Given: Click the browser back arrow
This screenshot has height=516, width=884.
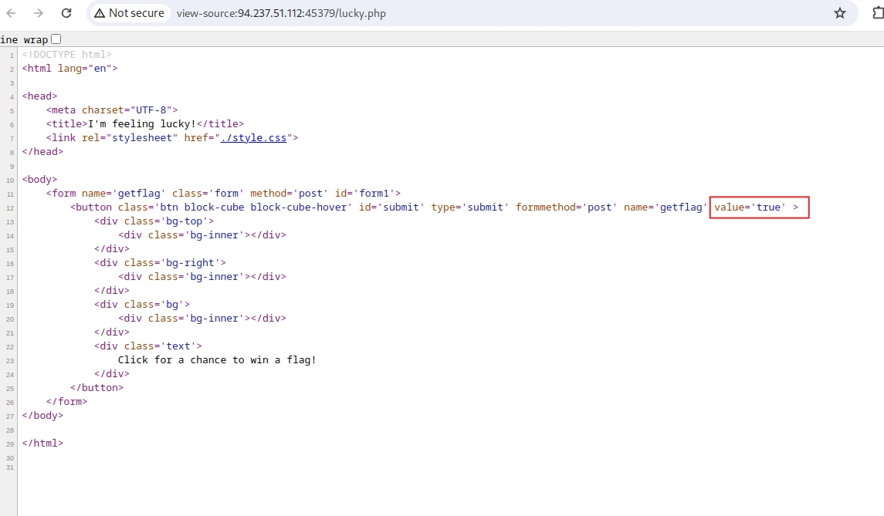Looking at the screenshot, I should click(11, 13).
